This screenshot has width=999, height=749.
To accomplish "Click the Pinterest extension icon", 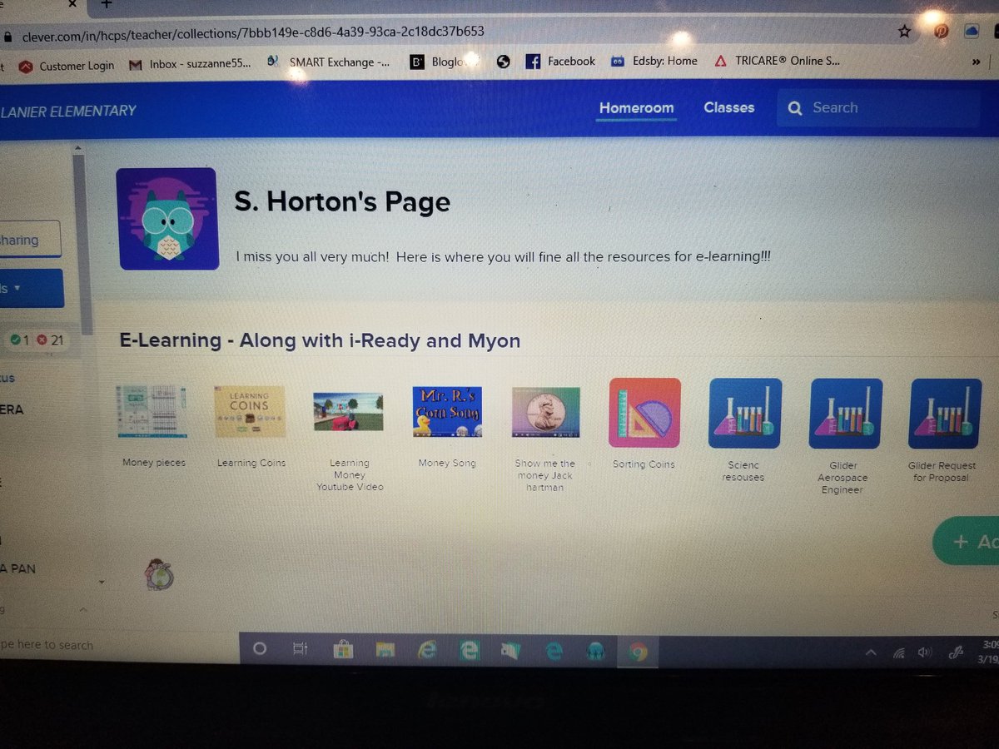I will click(x=942, y=32).
